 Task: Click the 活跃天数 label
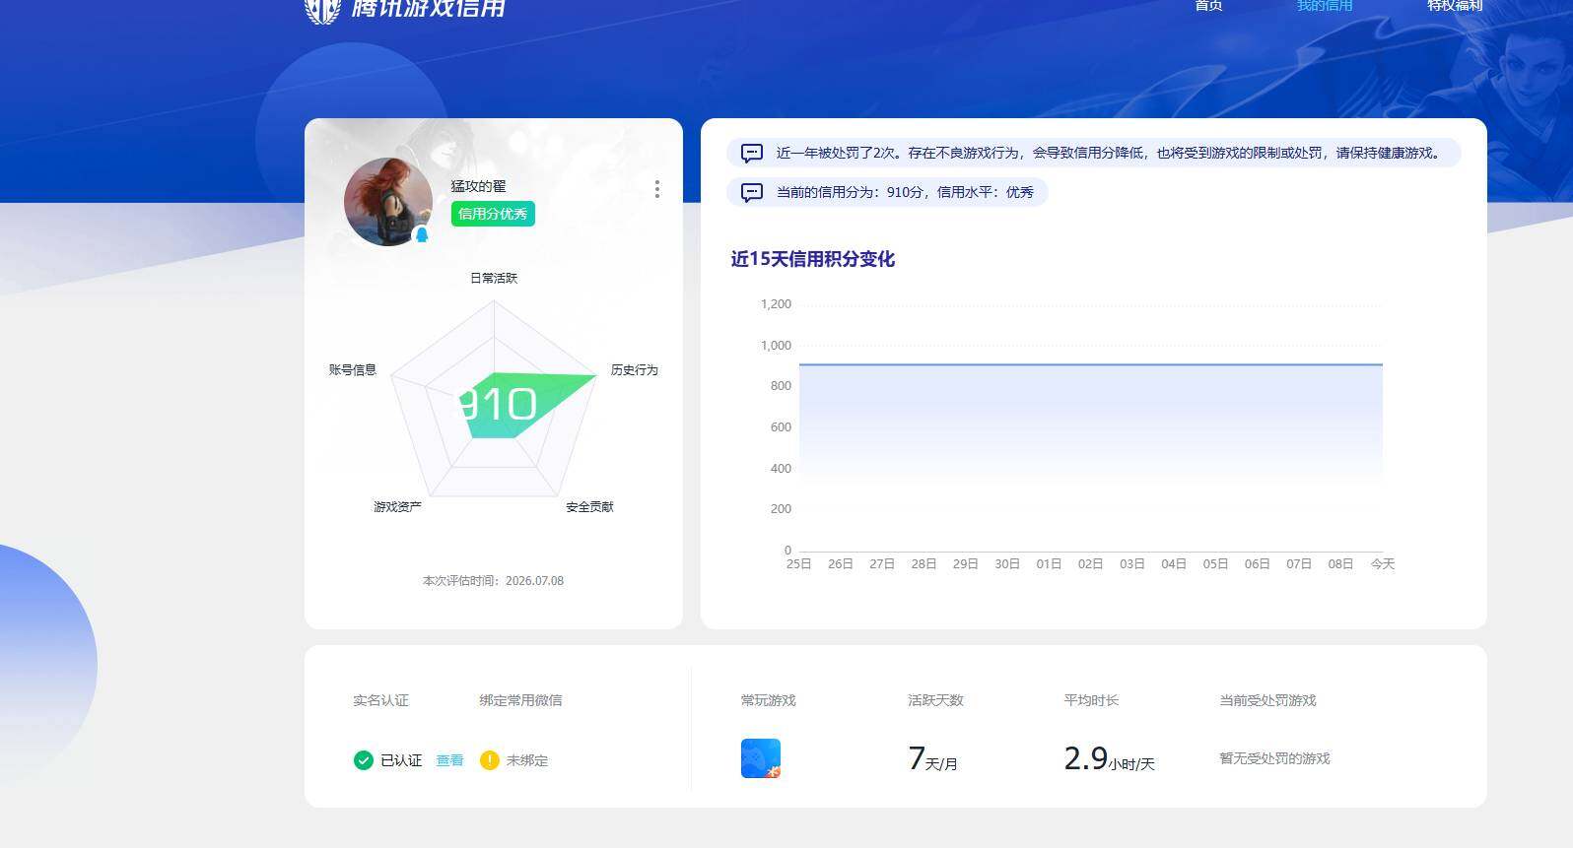click(935, 700)
